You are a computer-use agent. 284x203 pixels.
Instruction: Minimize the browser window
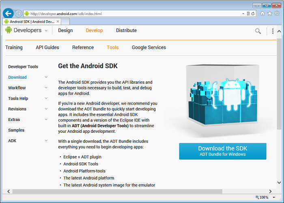click(257, 5)
